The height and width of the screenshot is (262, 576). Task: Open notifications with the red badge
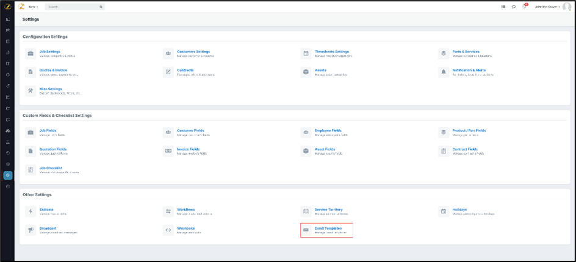524,7
